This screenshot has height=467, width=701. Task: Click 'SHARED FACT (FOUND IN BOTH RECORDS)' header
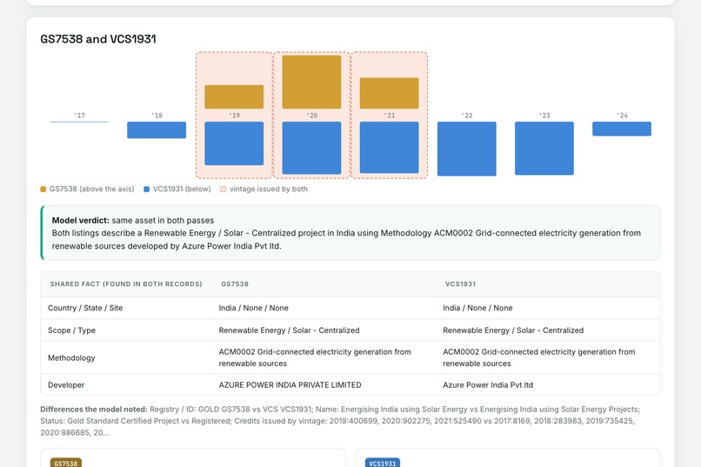pyautogui.click(x=126, y=284)
